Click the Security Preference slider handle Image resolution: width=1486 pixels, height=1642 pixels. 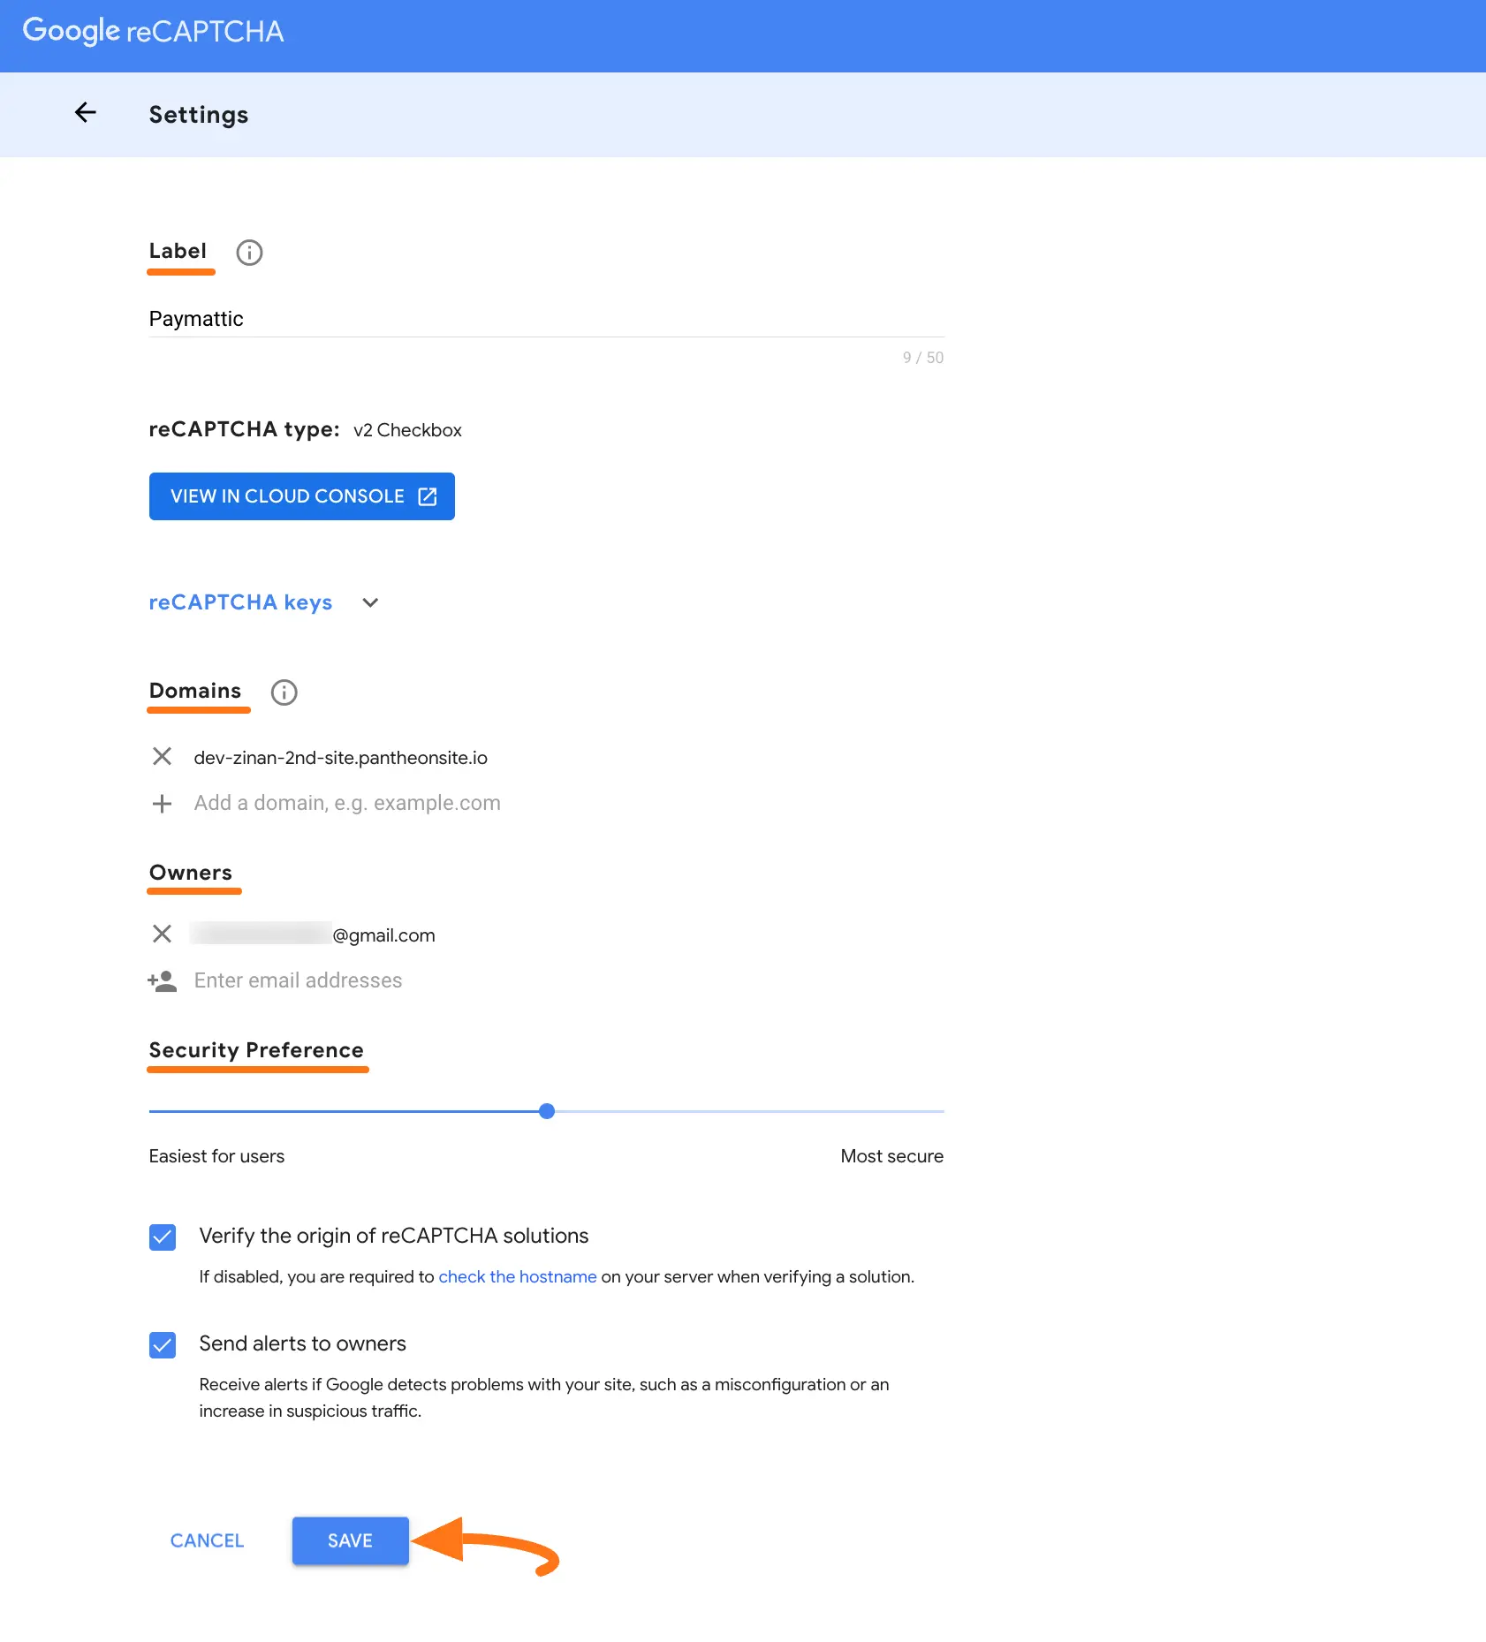(547, 1111)
